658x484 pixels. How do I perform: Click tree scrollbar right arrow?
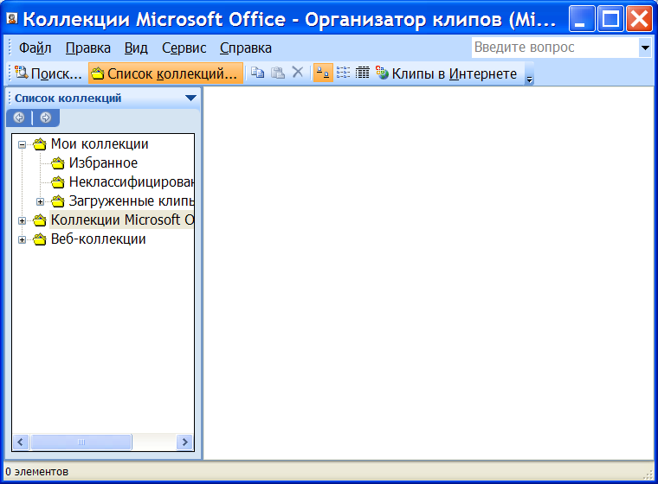184,443
